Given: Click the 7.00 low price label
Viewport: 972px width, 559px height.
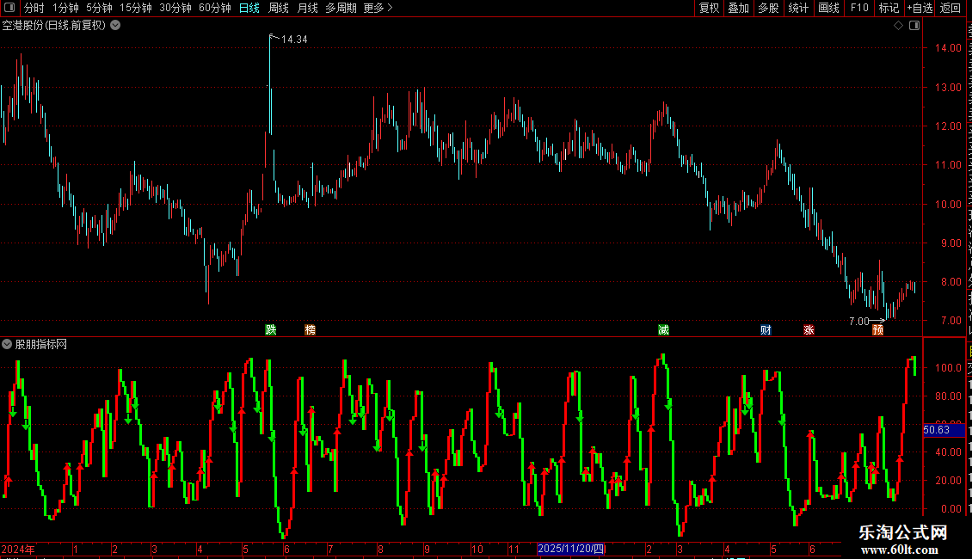Looking at the screenshot, I should [x=859, y=321].
